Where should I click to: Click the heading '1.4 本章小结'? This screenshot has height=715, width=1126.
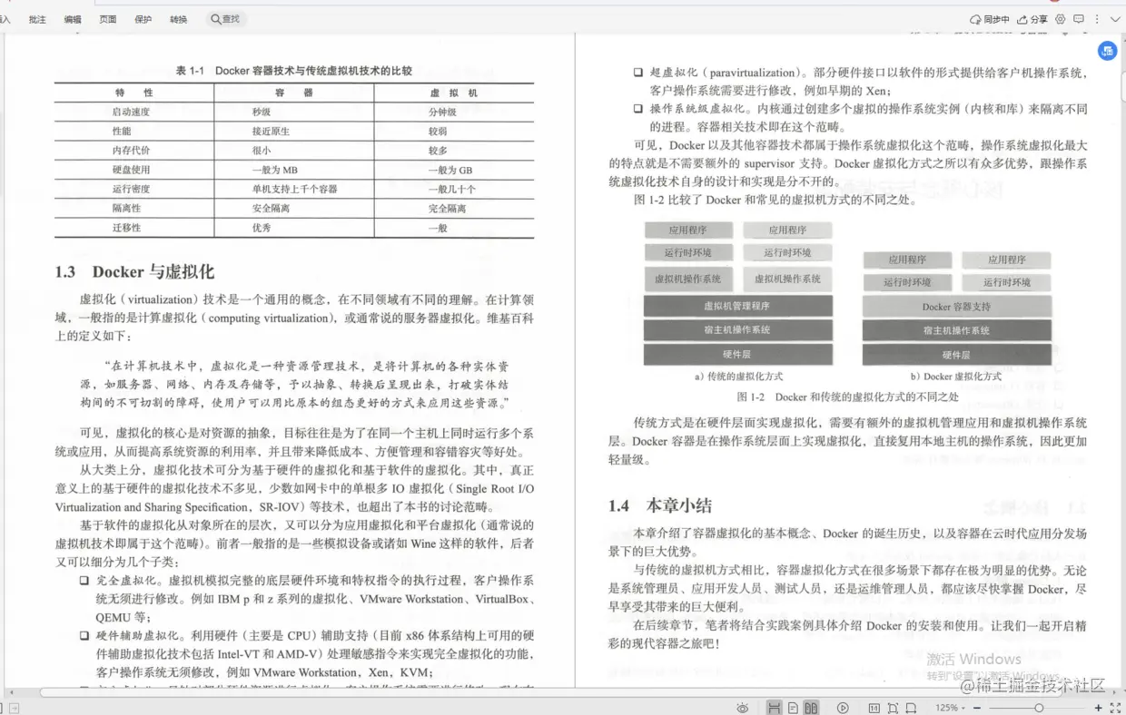point(660,505)
